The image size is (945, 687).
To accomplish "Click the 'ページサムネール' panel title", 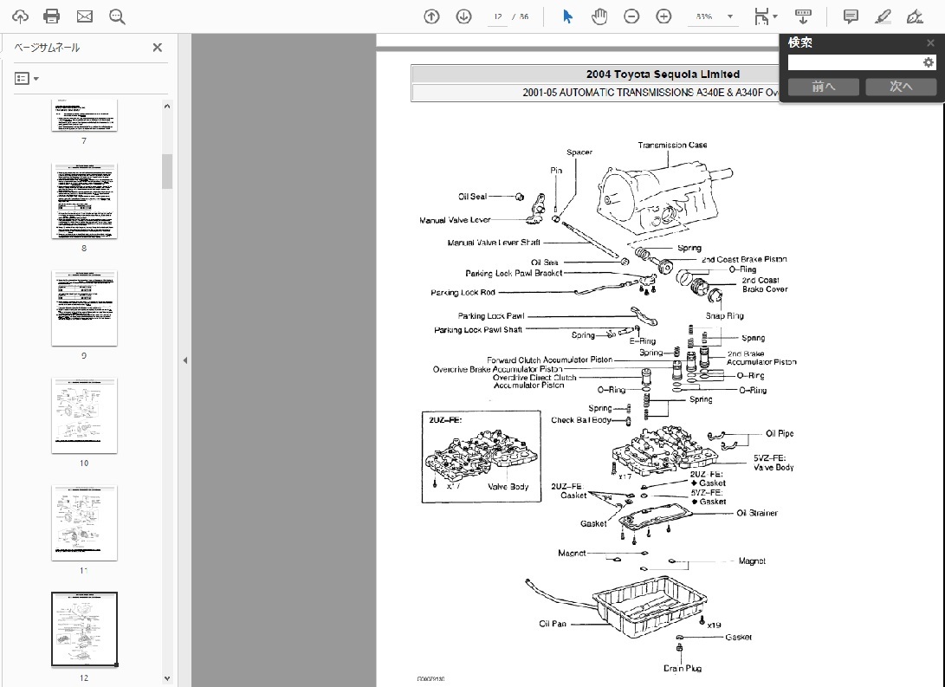I will [47, 48].
